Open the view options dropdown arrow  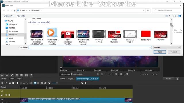(x=169, y=16)
